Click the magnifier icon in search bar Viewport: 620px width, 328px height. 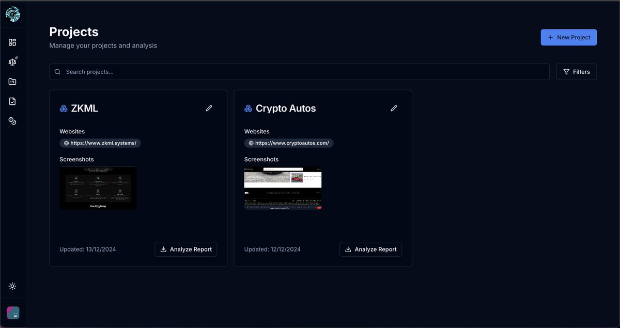(x=58, y=72)
